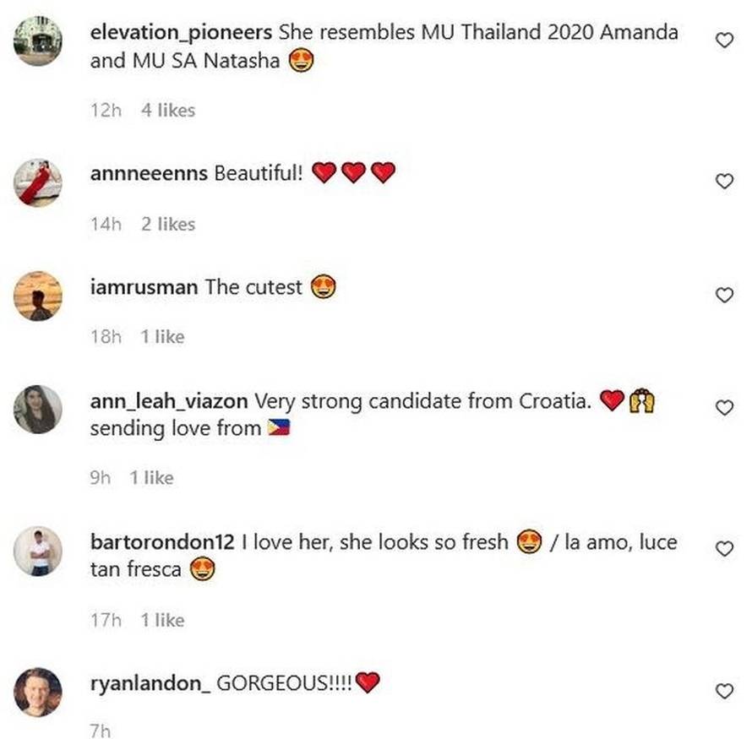
Task: Like annneeenns' comment via heart icon
Action: [724, 179]
